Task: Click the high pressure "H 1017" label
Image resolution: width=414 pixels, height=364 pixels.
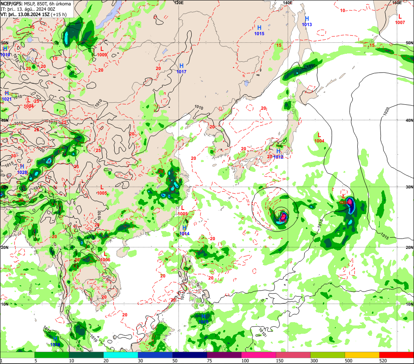Action: pos(181,68)
